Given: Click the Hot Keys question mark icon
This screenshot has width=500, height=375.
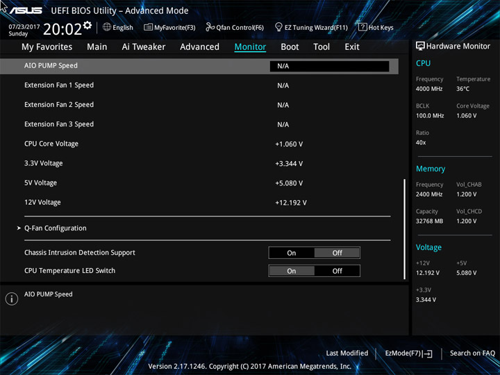Looking at the screenshot, I should 362,27.
